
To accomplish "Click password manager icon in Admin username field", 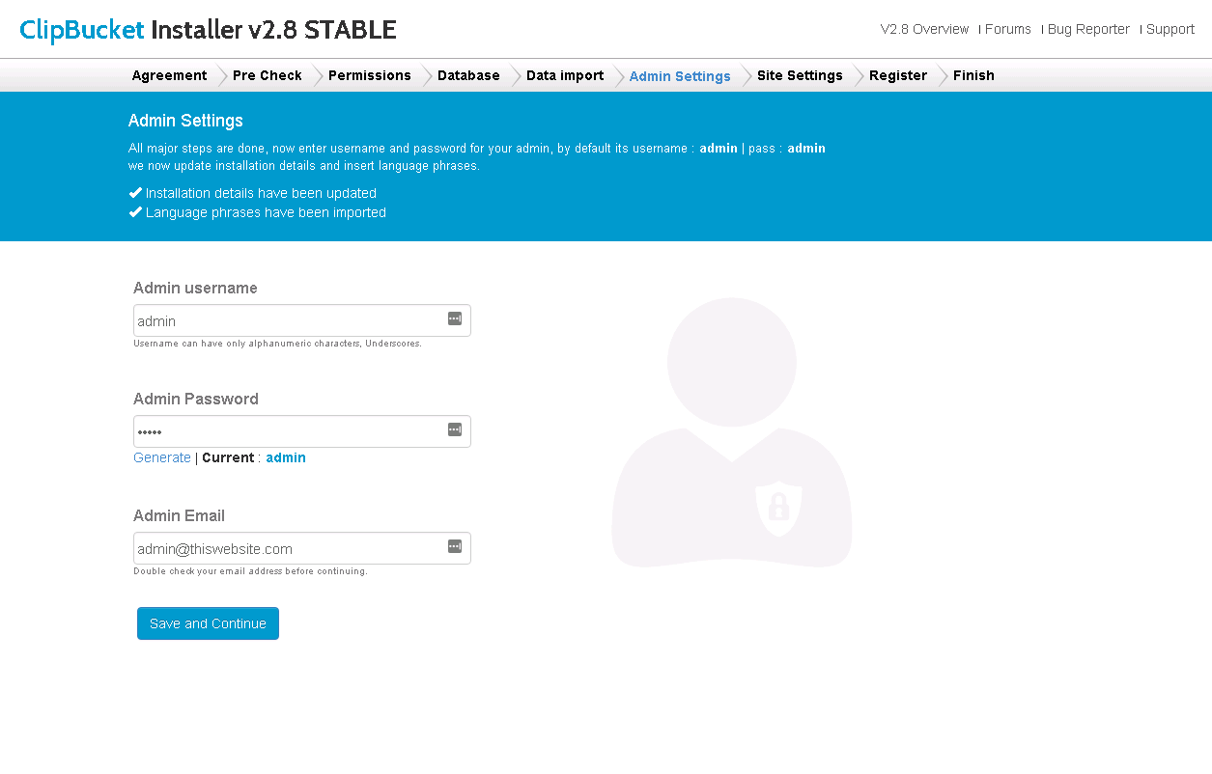I will tap(455, 318).
